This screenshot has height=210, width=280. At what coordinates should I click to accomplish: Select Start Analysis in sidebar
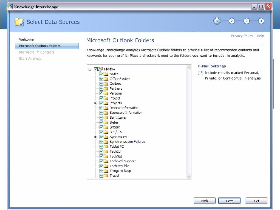(x=30, y=59)
